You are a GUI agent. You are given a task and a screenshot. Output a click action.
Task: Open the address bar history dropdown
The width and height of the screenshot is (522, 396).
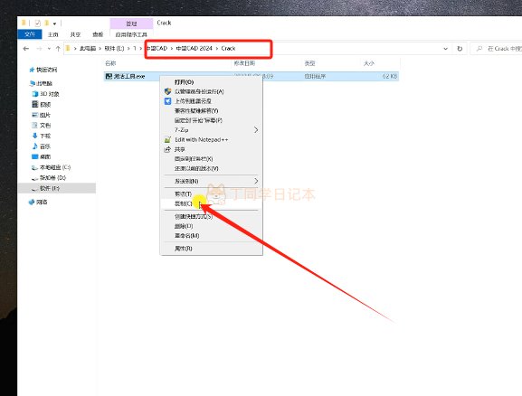coord(445,49)
